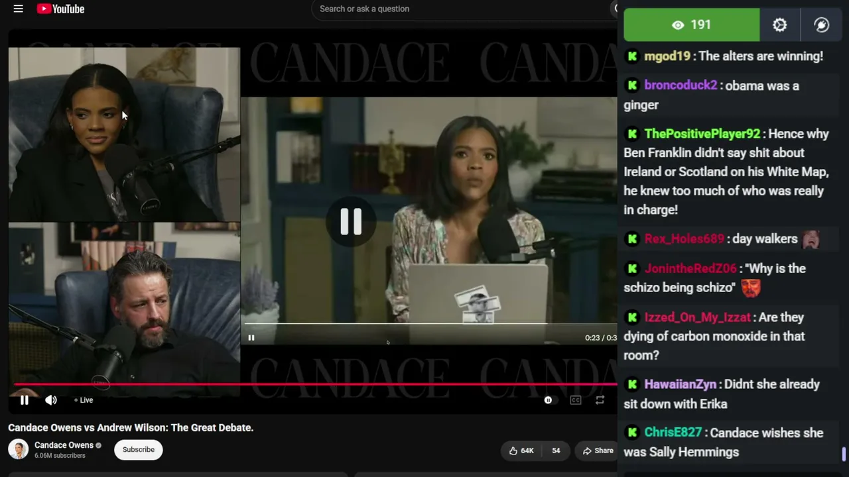Click the green 191 viewer count button
This screenshot has height=477, width=849.
pyautogui.click(x=692, y=25)
